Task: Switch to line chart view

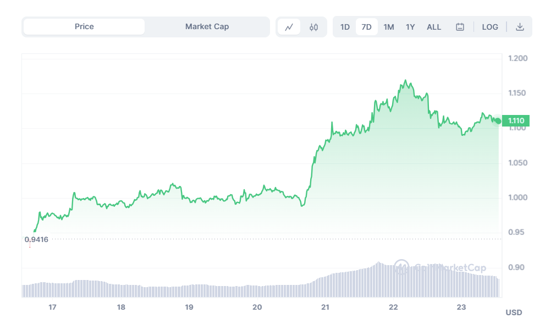Action: pyautogui.click(x=289, y=27)
